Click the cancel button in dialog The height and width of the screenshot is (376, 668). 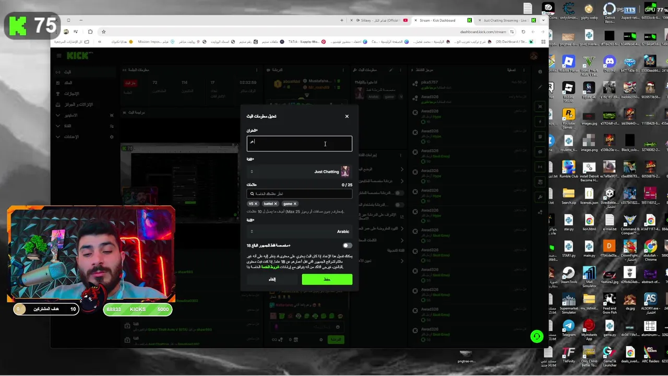(x=272, y=279)
